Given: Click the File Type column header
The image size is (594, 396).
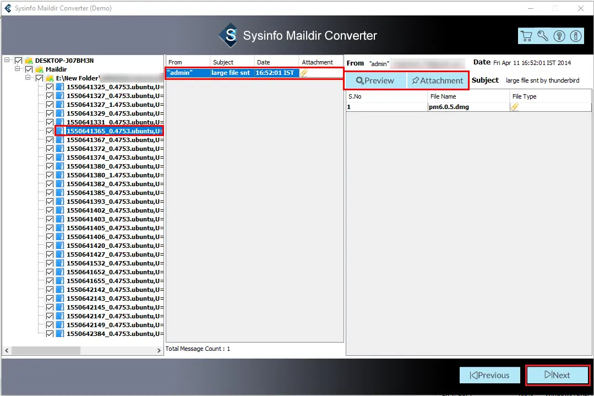Looking at the screenshot, I should (x=550, y=96).
